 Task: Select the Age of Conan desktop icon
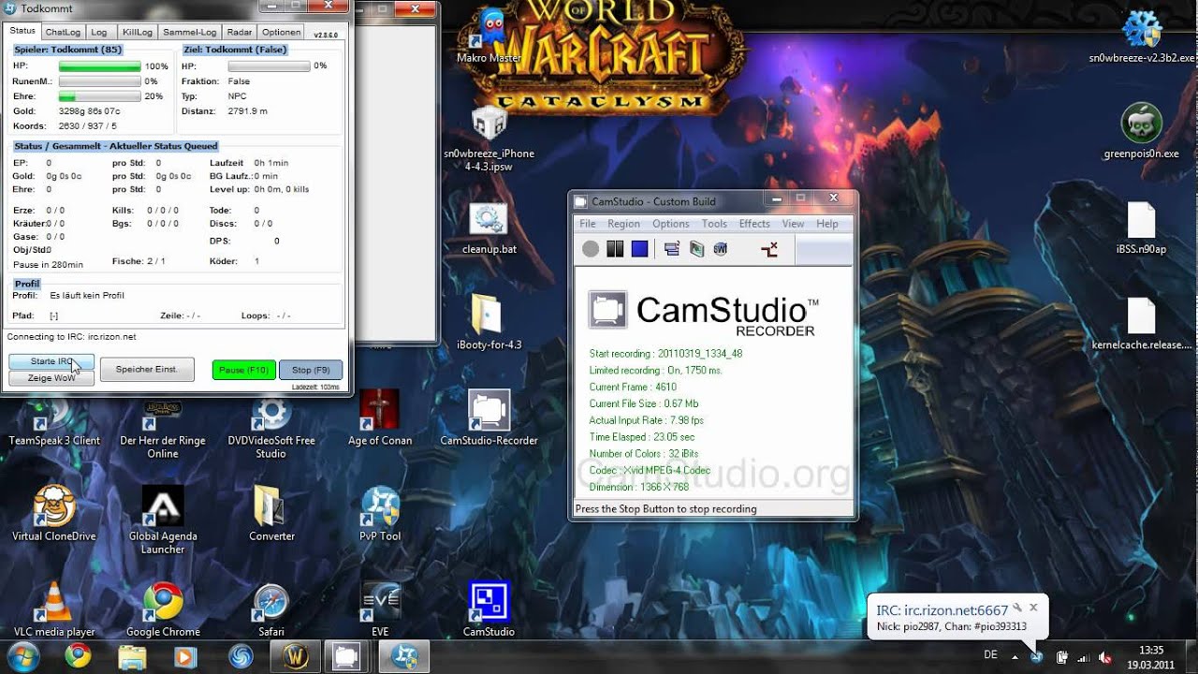tap(380, 419)
